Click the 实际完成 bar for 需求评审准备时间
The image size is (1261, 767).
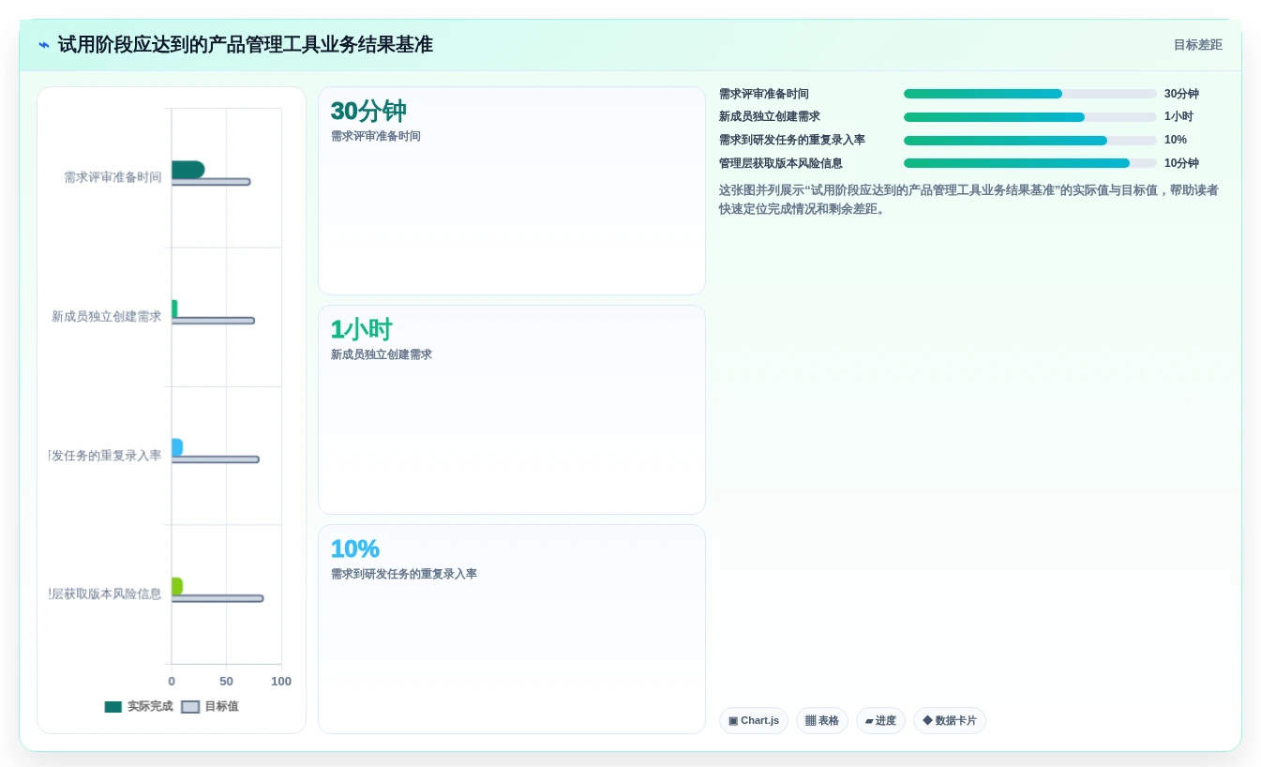188,170
